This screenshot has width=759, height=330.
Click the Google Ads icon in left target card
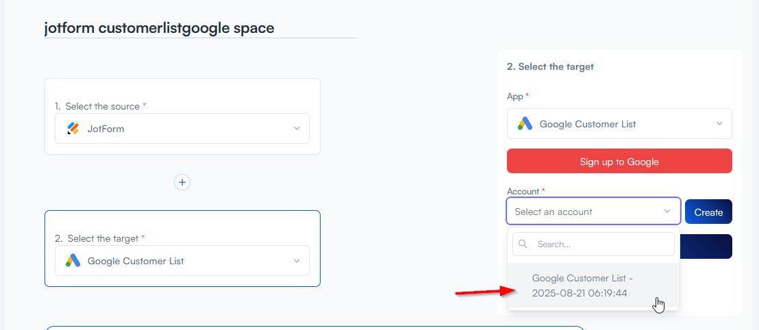coord(73,261)
